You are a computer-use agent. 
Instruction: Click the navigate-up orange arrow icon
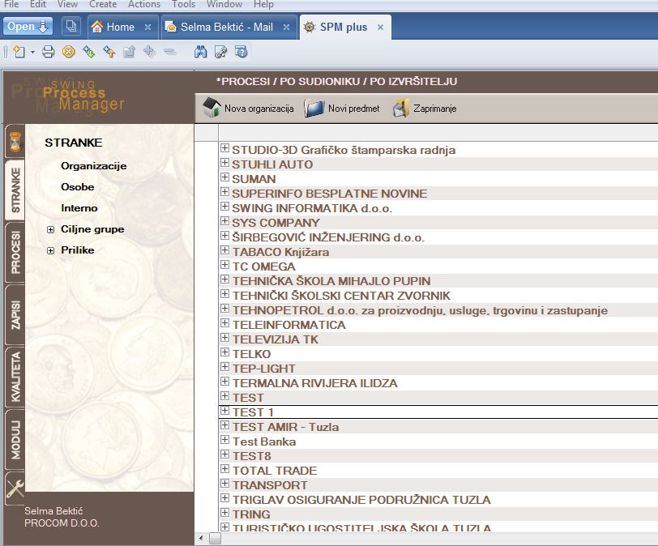109,52
